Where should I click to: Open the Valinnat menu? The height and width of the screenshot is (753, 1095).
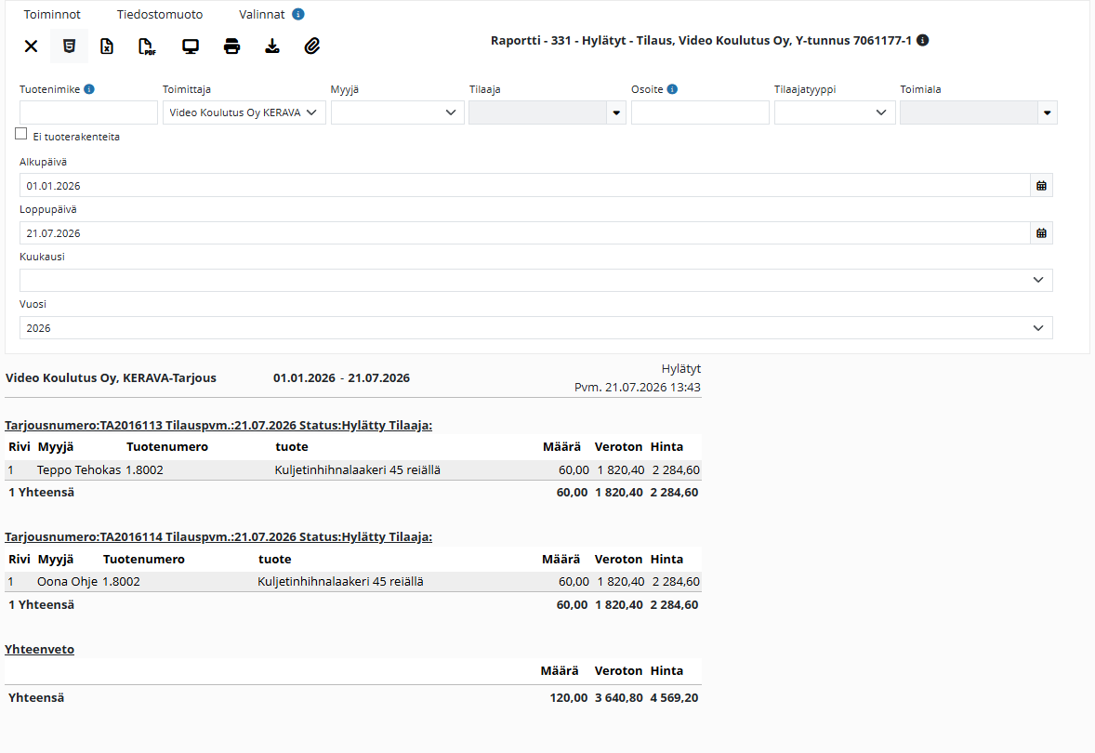[262, 14]
